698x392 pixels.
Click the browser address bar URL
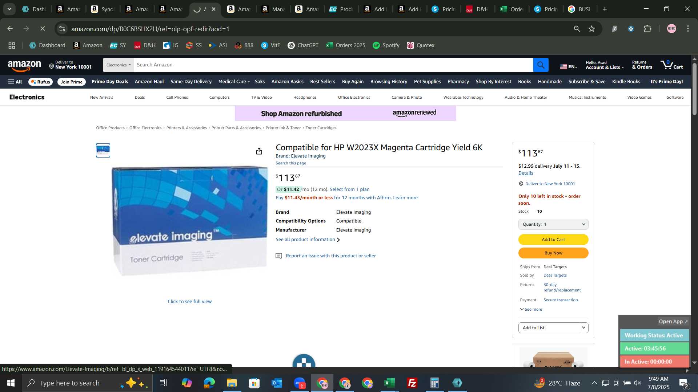pos(150,29)
